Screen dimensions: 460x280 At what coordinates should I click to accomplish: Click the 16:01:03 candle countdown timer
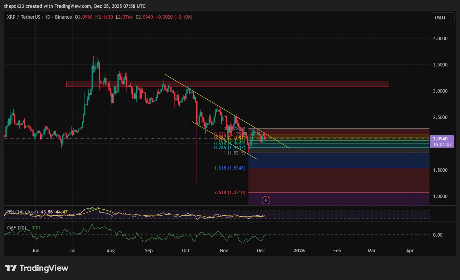(x=442, y=144)
